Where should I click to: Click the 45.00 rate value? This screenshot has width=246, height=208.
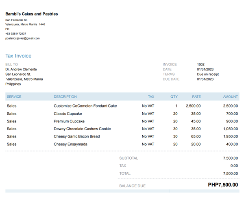tap(196, 121)
